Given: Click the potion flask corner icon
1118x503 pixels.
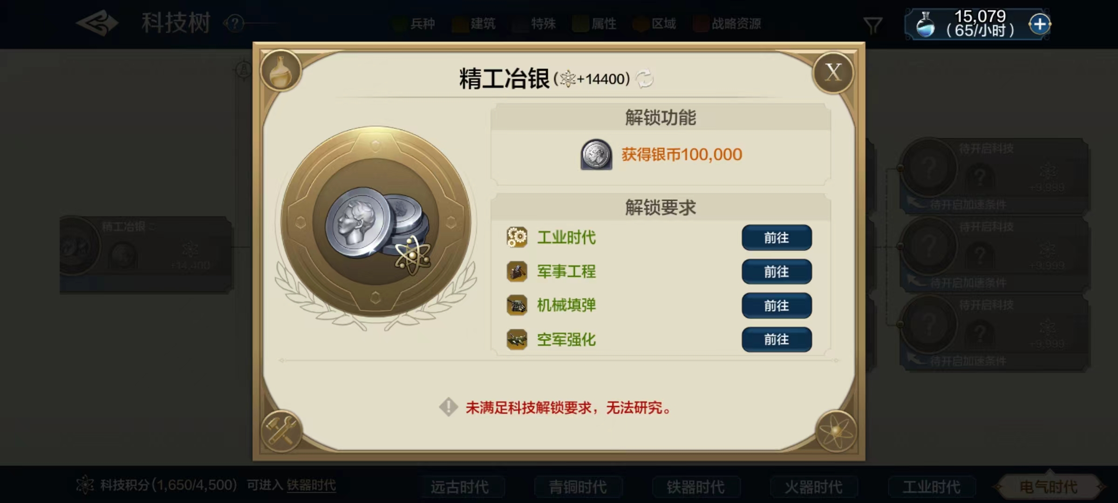Looking at the screenshot, I should tap(281, 71).
